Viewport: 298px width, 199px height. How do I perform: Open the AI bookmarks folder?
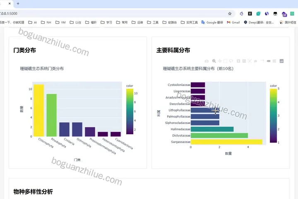point(33,22)
